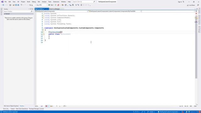Open the MyCheckEdit type navigation dropdown

tap(115, 11)
